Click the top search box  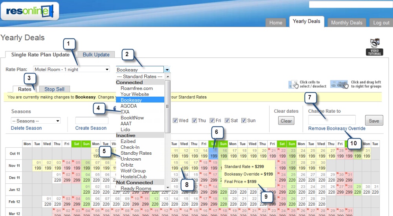351,4
